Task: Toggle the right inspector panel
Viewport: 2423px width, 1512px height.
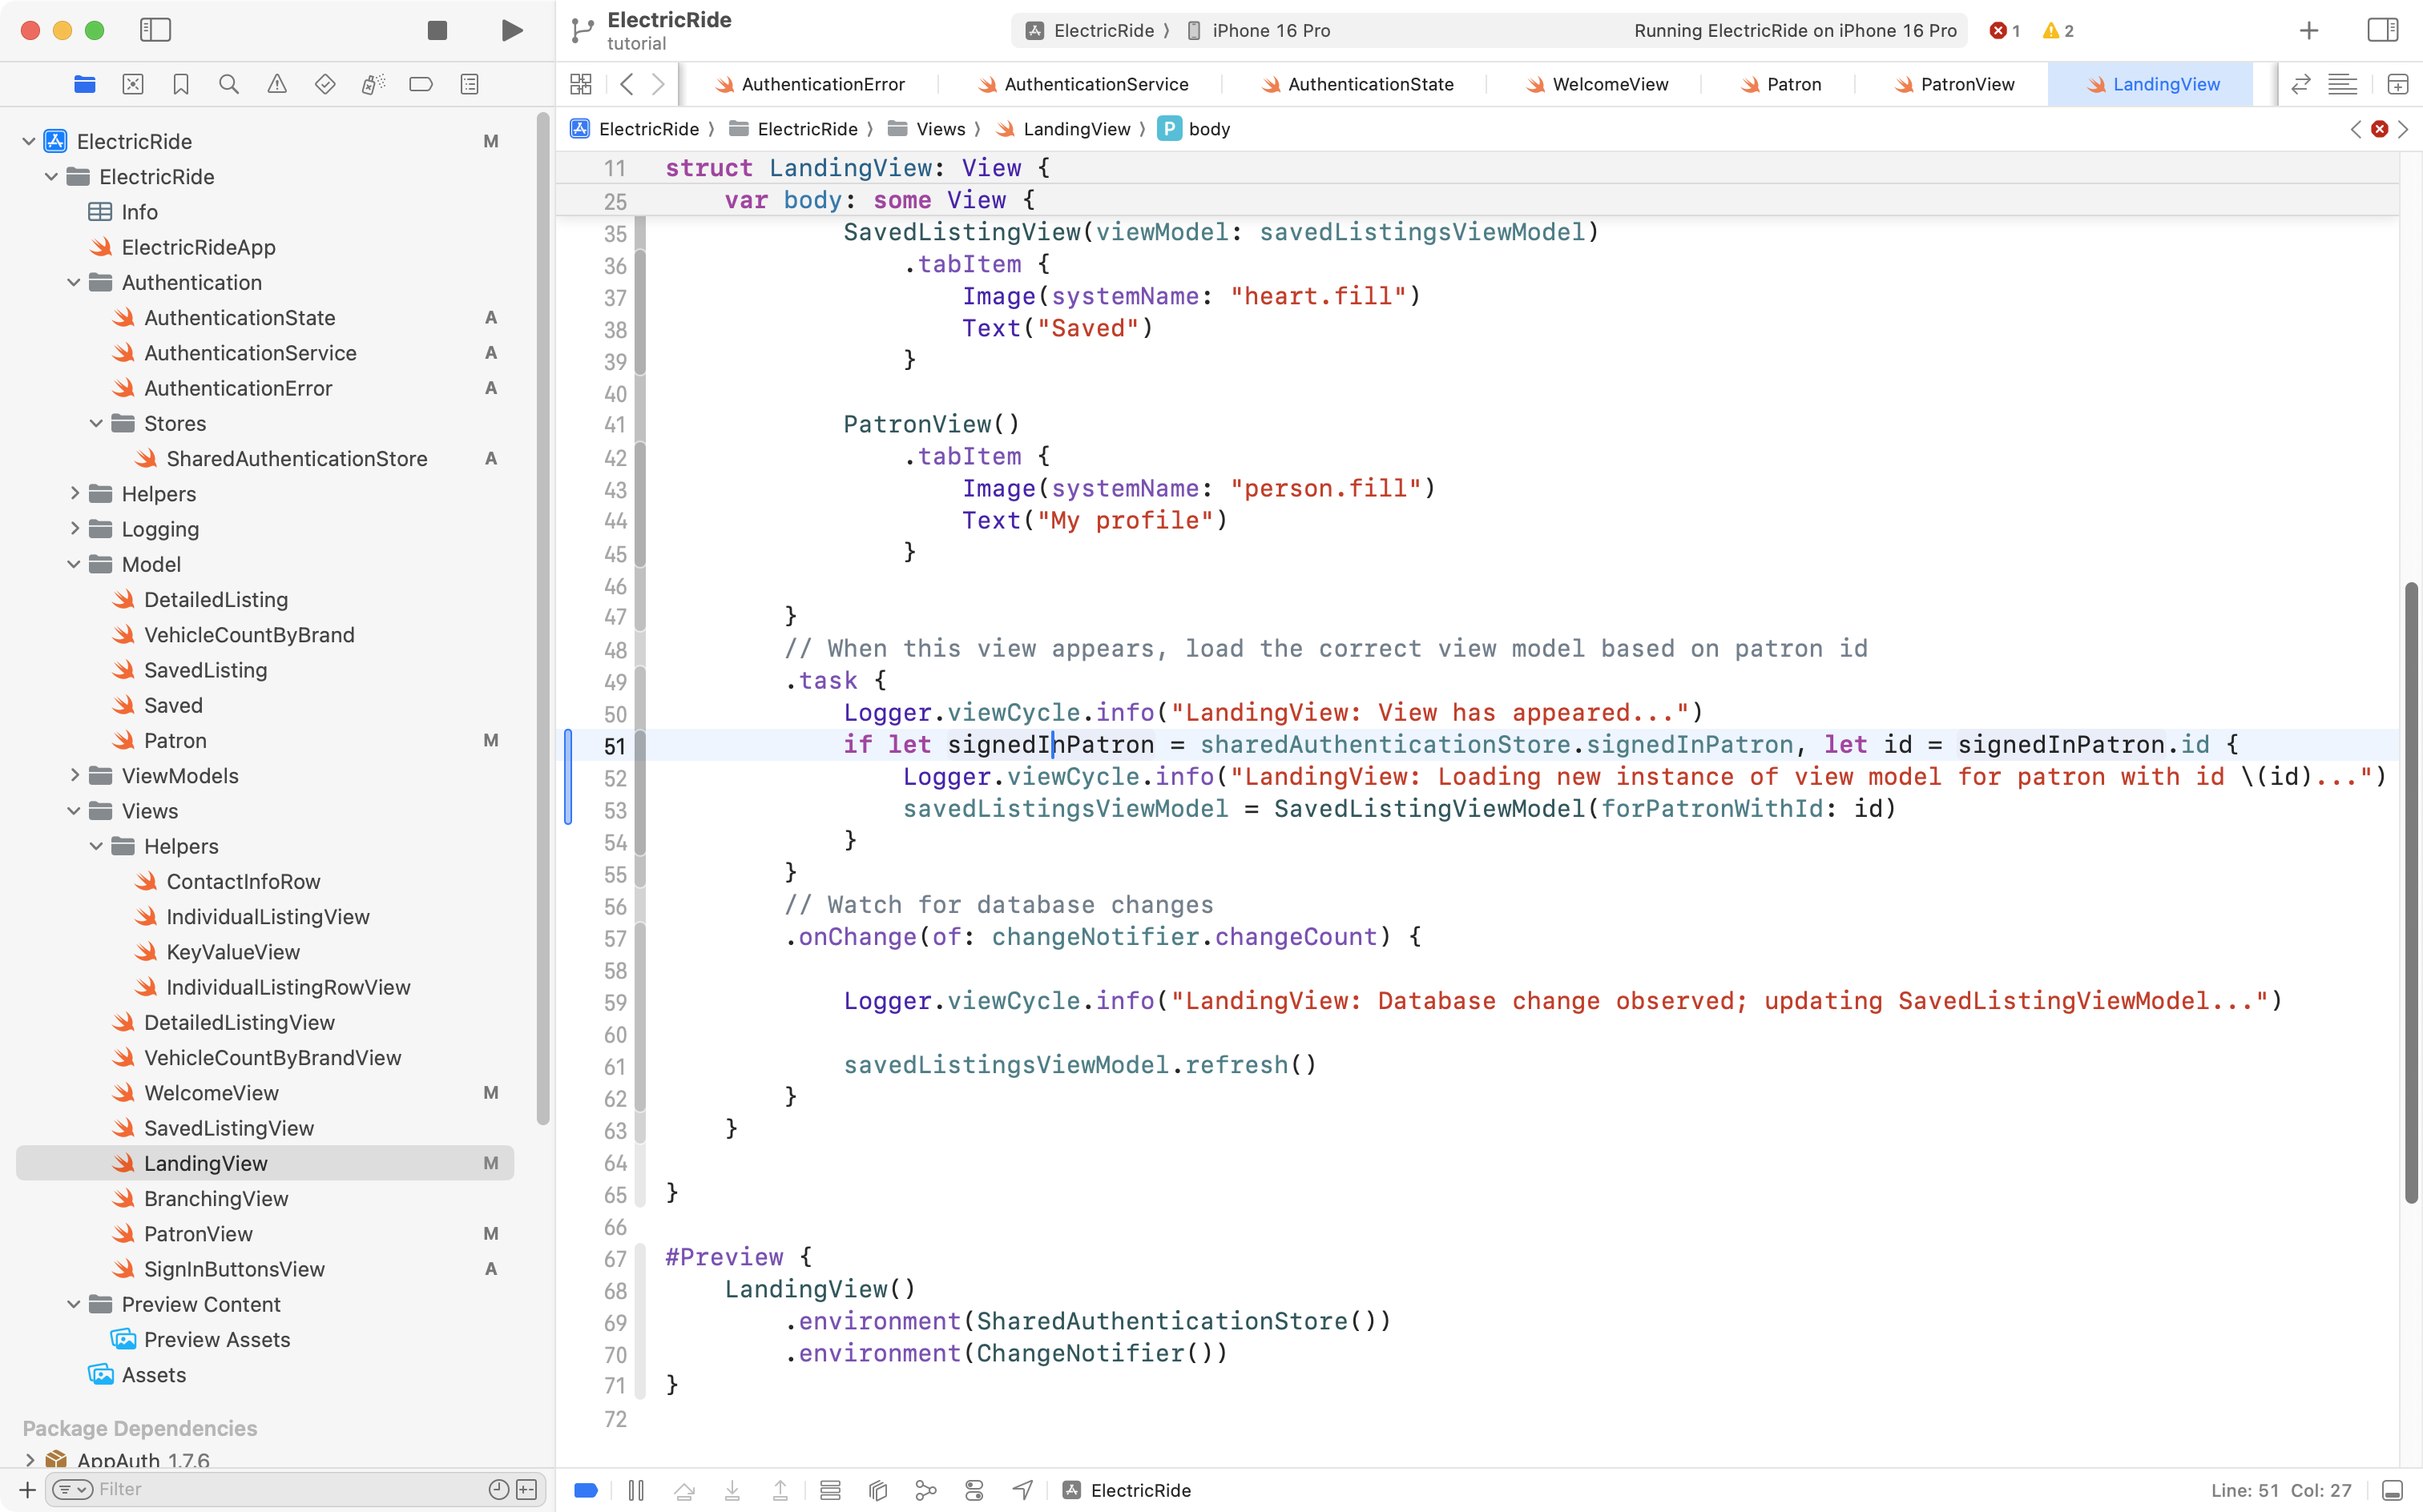Action: (2382, 30)
